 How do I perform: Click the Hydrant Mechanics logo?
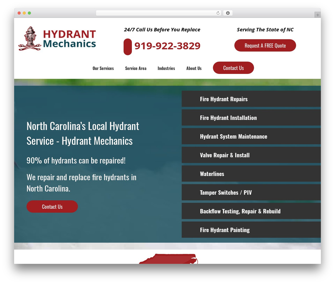[57, 39]
